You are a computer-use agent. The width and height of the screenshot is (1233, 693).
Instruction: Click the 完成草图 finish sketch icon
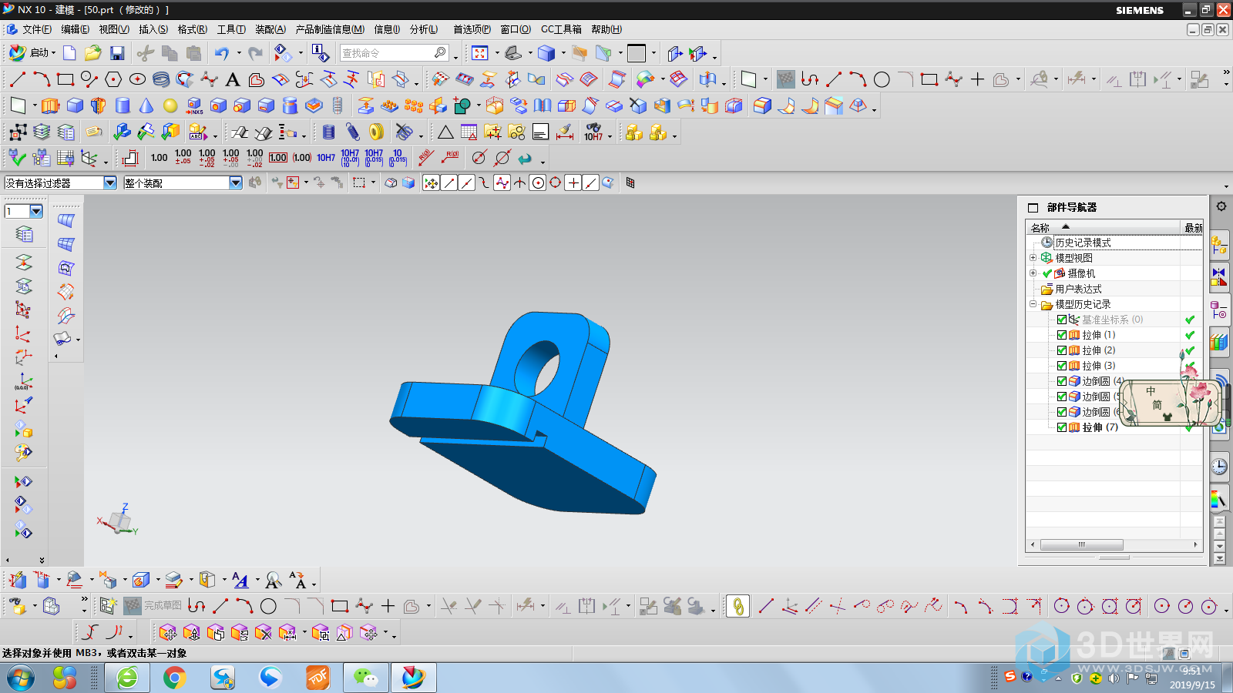pos(153,606)
